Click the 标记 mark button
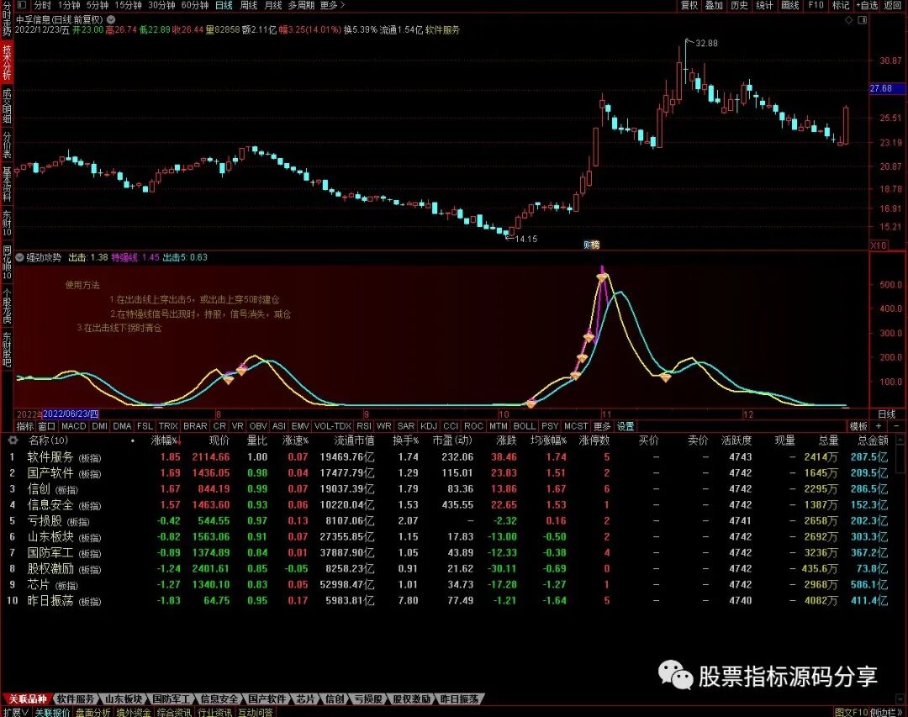 pyautogui.click(x=840, y=5)
